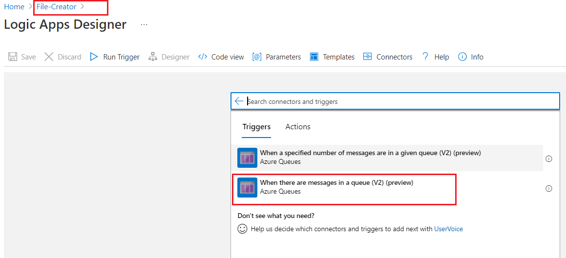The width and height of the screenshot is (566, 258).
Task: Browse the Templates toolbar label
Action: 338,57
